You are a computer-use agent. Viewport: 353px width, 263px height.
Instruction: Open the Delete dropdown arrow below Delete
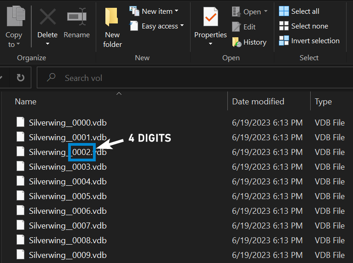47,44
